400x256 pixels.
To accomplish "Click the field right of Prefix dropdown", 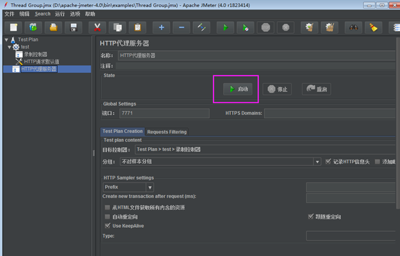I will [x=351, y=188].
